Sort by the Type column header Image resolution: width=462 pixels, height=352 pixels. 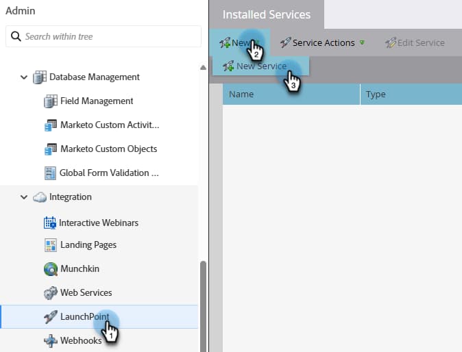click(411, 95)
